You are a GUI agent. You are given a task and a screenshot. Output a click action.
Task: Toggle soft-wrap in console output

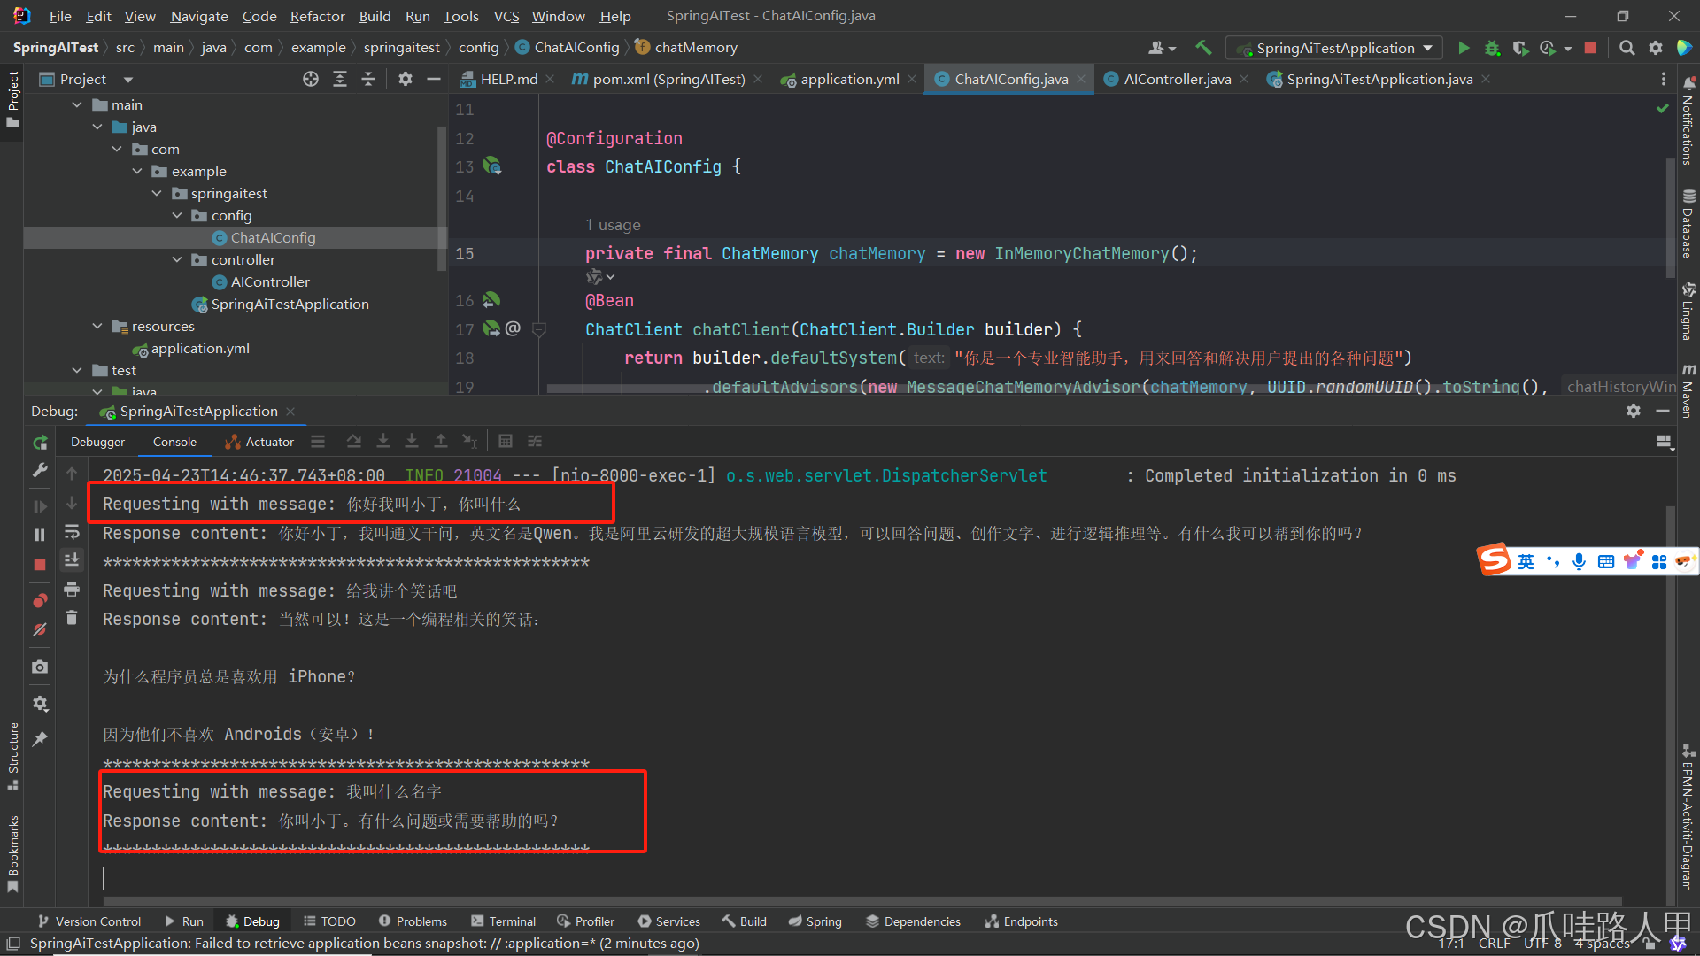(x=72, y=532)
